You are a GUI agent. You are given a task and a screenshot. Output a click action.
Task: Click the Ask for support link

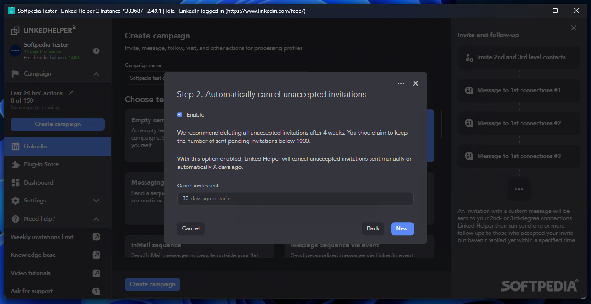[32, 291]
